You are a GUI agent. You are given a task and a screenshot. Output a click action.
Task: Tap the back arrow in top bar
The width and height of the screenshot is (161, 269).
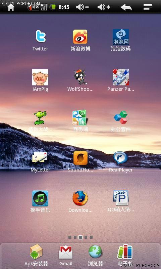126,7
